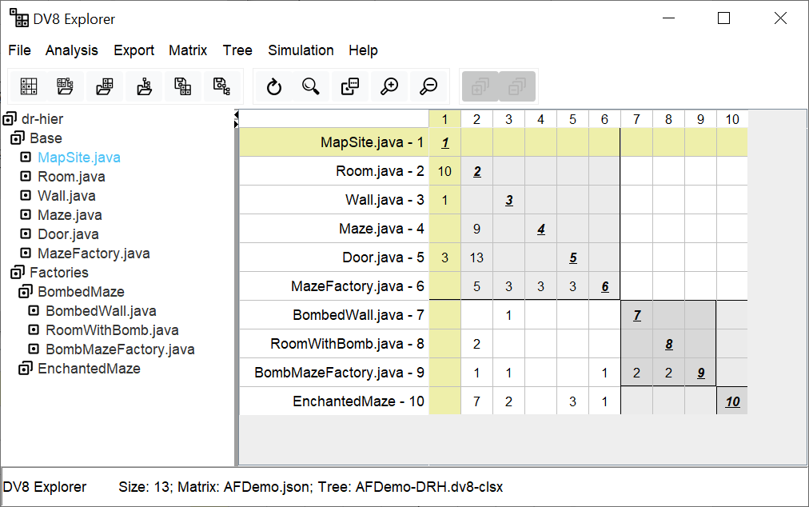Screen dimensions: 809x507
Task: Click the status bar text 'Size: 13; Matrix: AFDemo.json'
Action: [x=216, y=487]
